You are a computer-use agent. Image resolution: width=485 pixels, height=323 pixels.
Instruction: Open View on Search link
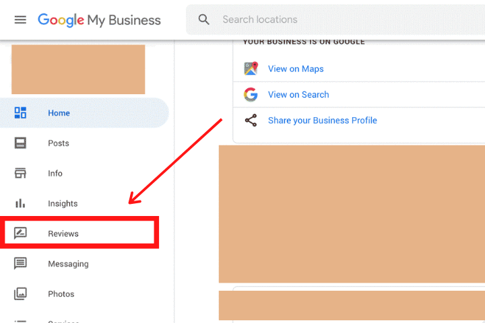298,95
